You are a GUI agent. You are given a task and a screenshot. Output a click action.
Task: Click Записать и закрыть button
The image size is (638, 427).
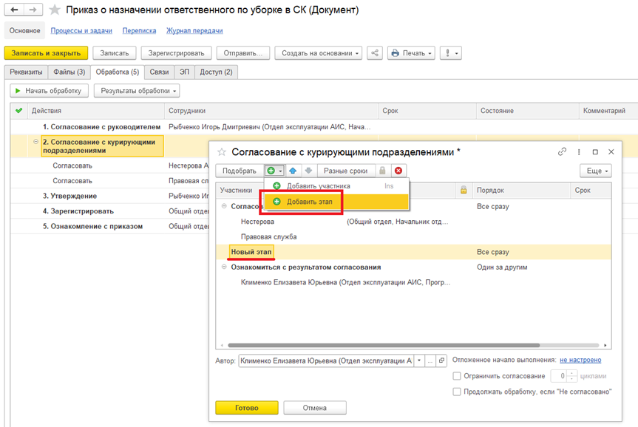(x=46, y=53)
